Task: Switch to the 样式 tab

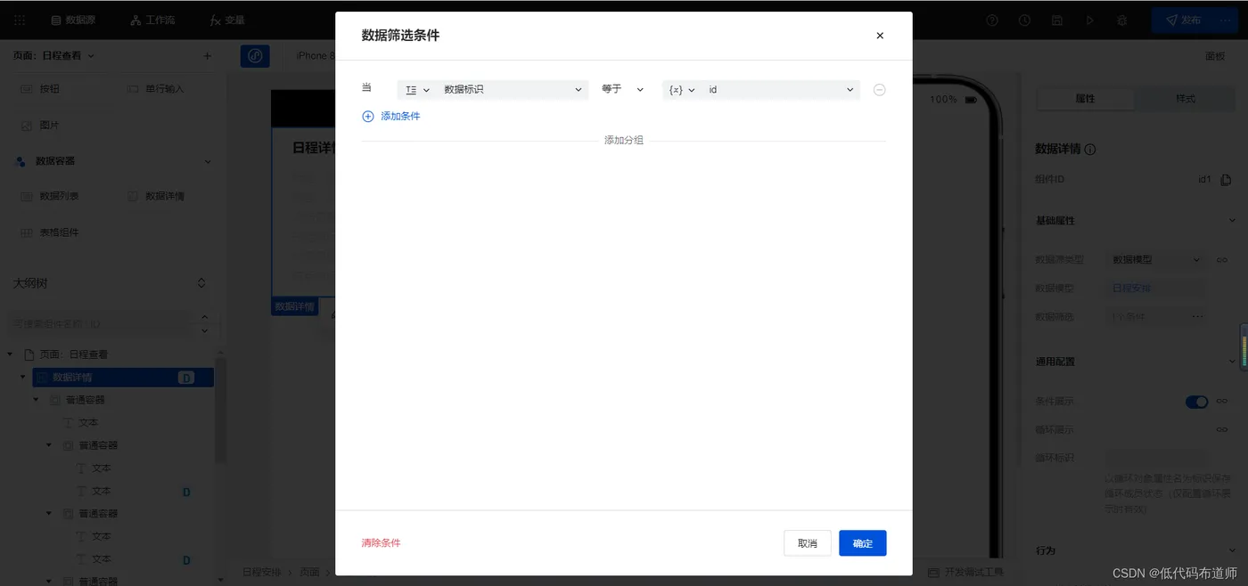Action: click(x=1185, y=99)
